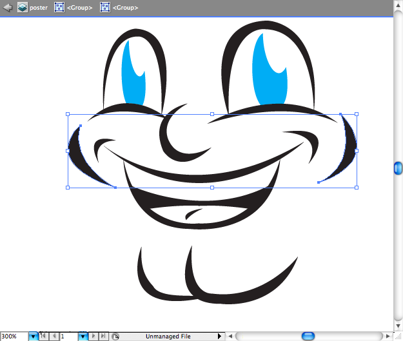Click vertical scrollbar down arrow
Image resolution: width=403 pixels, height=341 pixels.
[x=398, y=326]
